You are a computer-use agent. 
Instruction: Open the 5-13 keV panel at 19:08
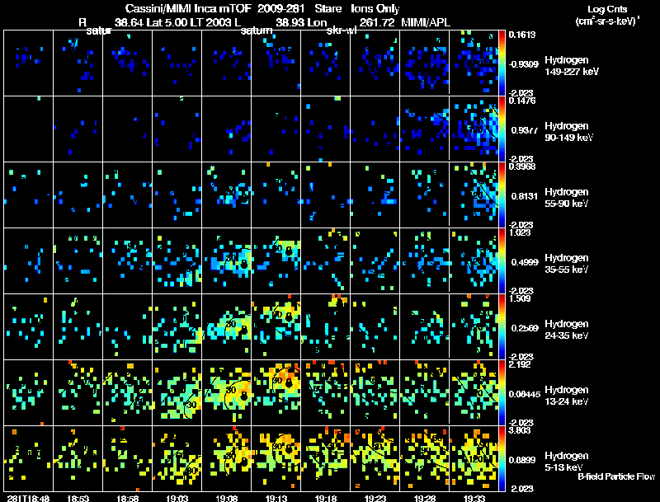226,458
